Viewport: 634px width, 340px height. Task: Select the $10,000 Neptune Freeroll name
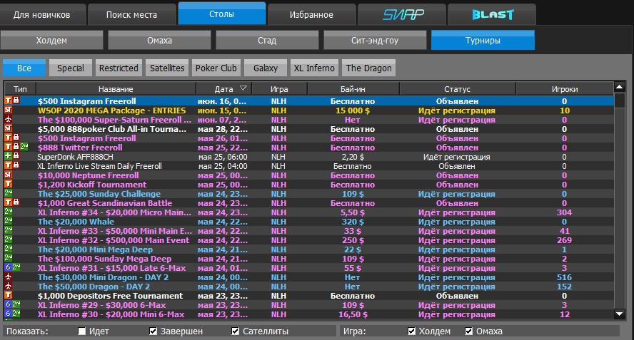pos(88,175)
